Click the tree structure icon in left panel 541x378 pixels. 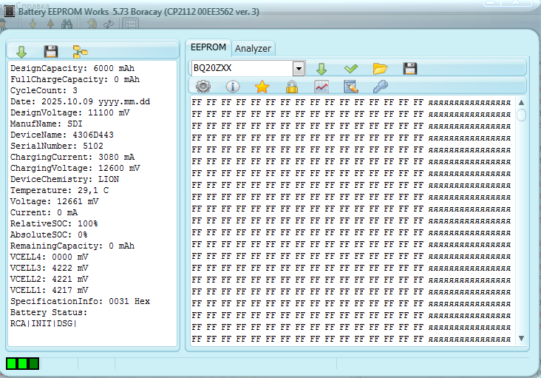click(80, 51)
